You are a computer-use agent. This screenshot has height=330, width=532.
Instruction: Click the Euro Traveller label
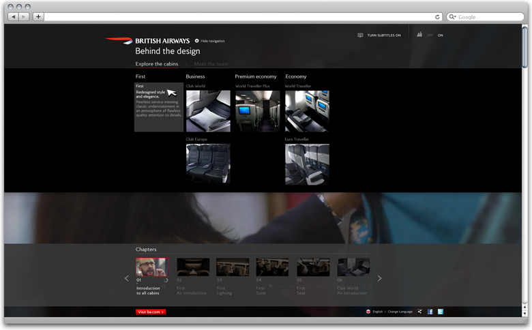297,139
